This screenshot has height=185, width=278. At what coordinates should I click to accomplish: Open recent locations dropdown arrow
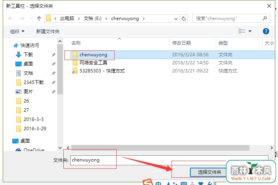click(x=31, y=18)
